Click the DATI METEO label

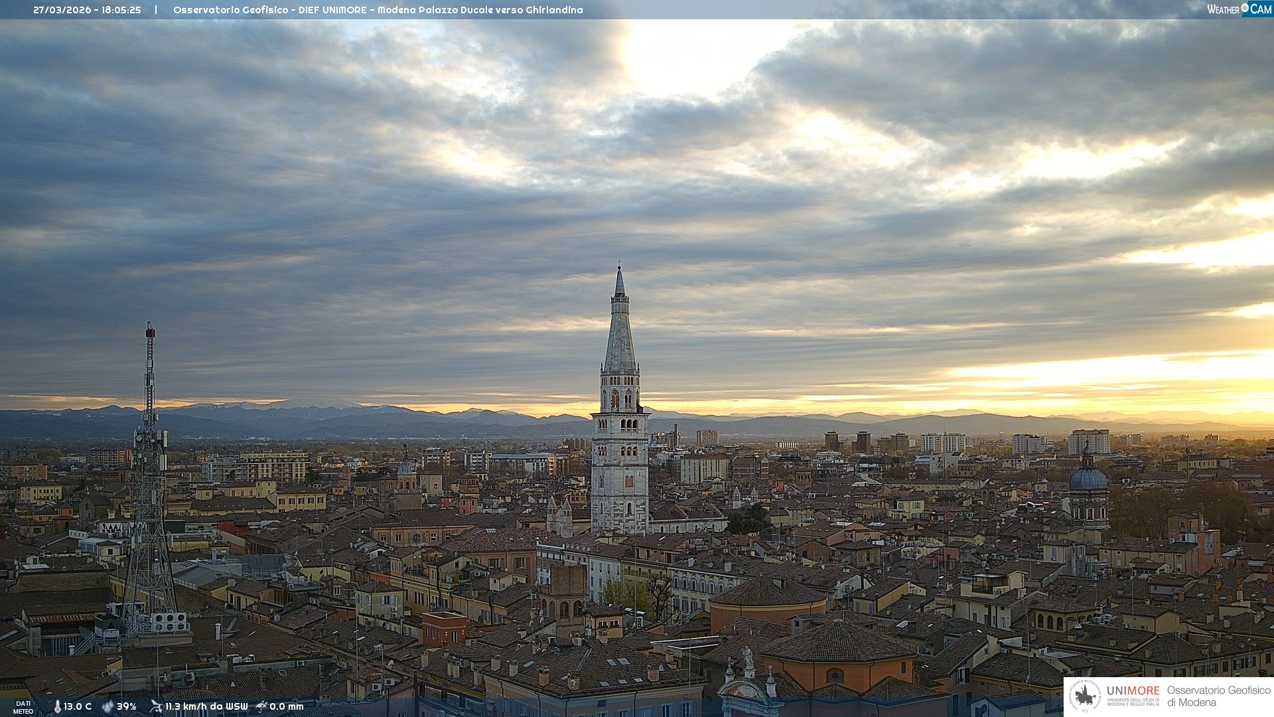(x=23, y=708)
